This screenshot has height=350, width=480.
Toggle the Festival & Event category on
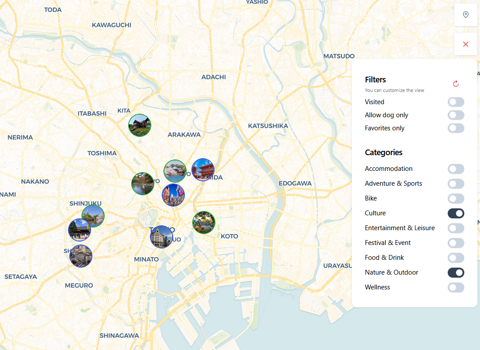tap(456, 243)
